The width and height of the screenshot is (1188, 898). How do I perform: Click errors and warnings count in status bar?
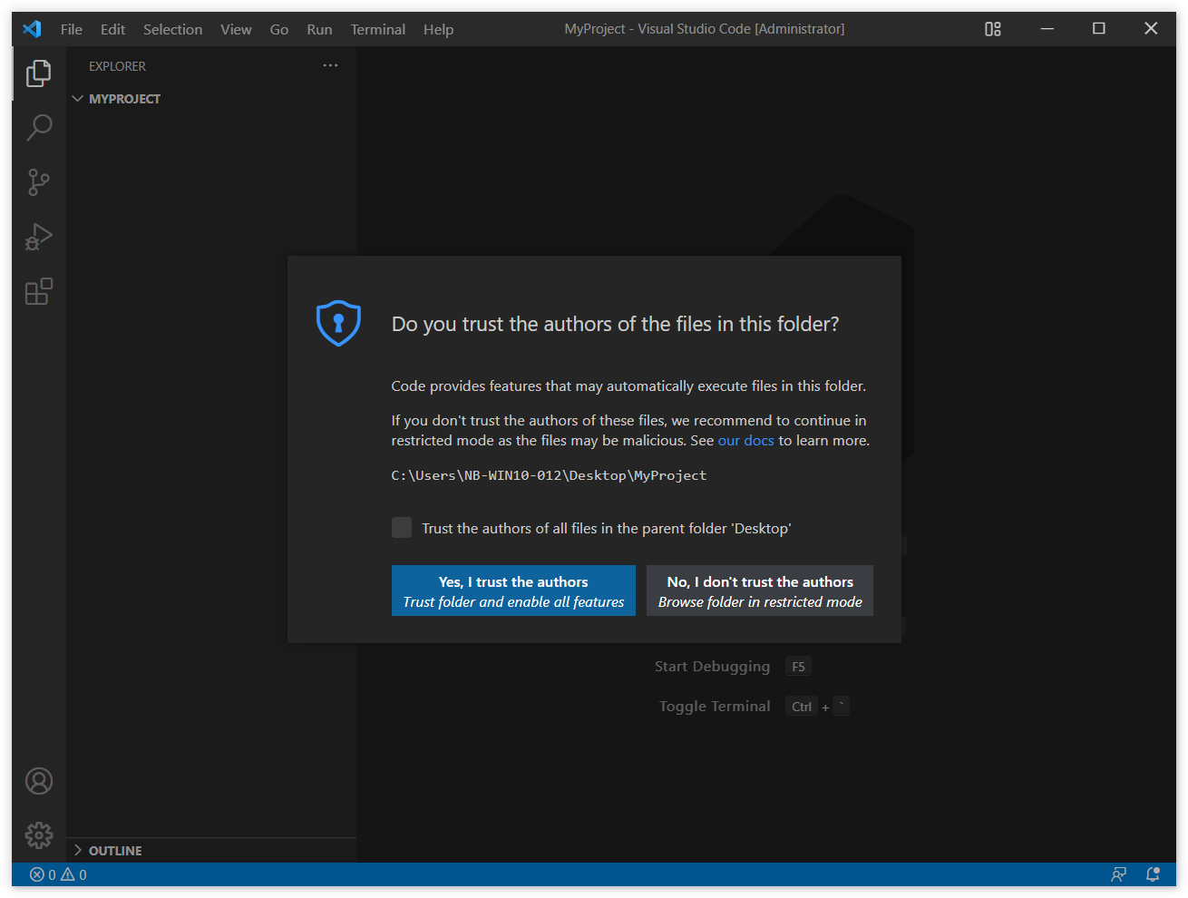coord(59,874)
